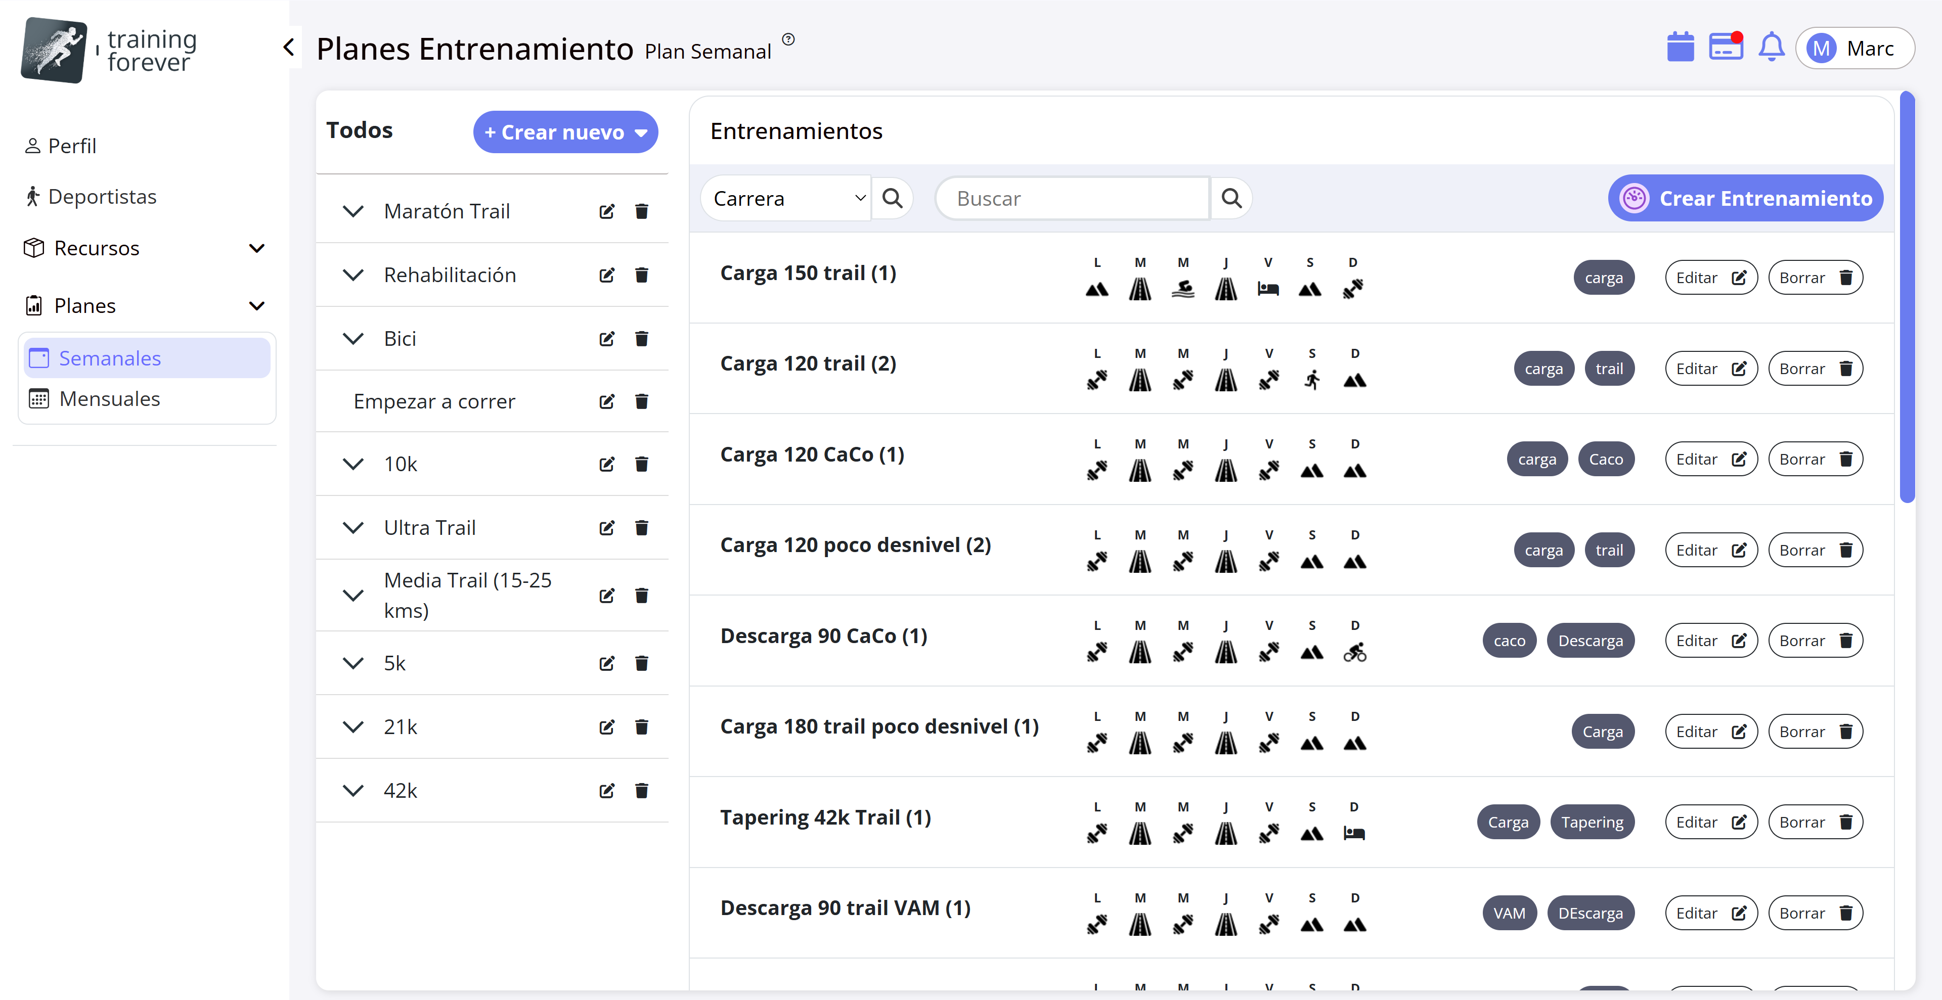Image resolution: width=1942 pixels, height=1000 pixels.
Task: Open Crear nuevo dropdown button
Action: 565,132
